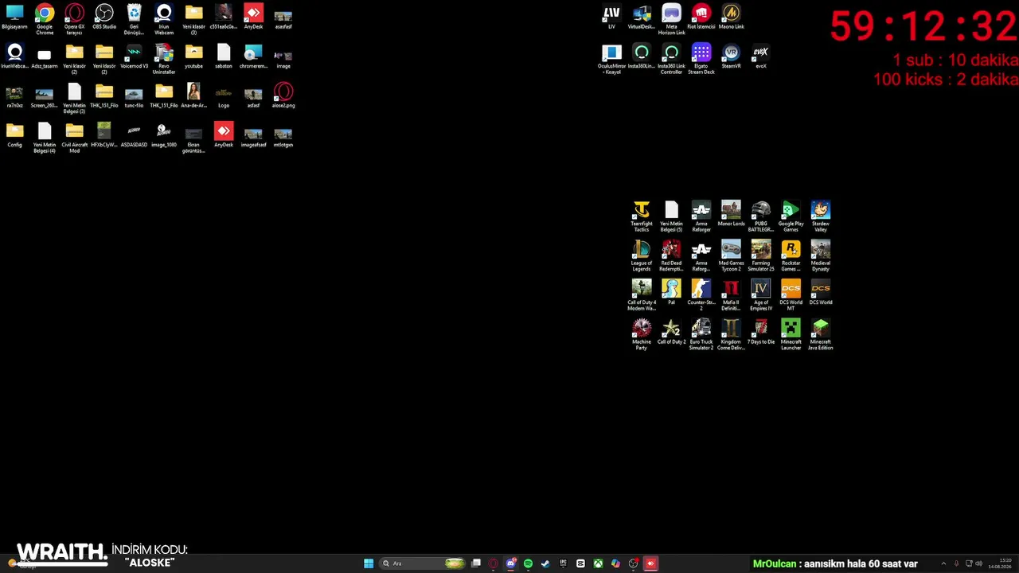Select the Minecraft Launcher shortcut
This screenshot has width=1019, height=573.
tap(791, 335)
